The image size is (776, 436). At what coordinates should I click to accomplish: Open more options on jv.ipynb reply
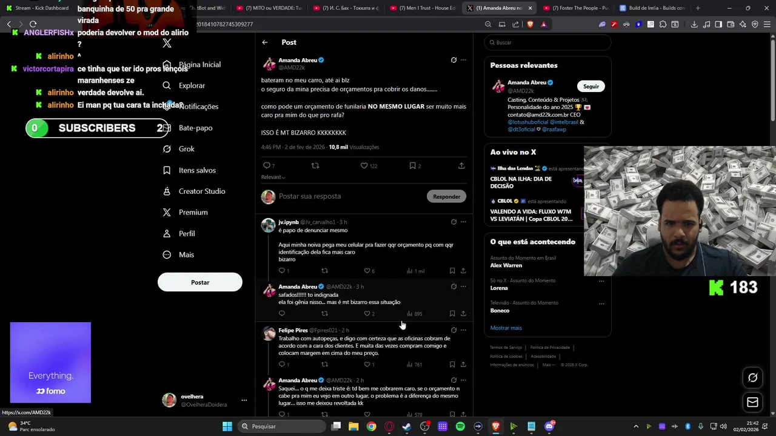tap(463, 222)
